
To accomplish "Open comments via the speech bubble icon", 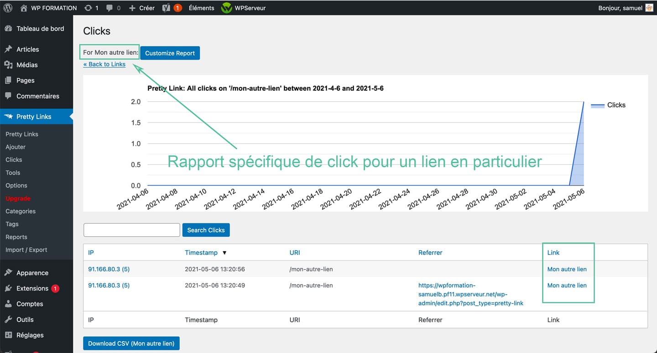I will point(109,7).
